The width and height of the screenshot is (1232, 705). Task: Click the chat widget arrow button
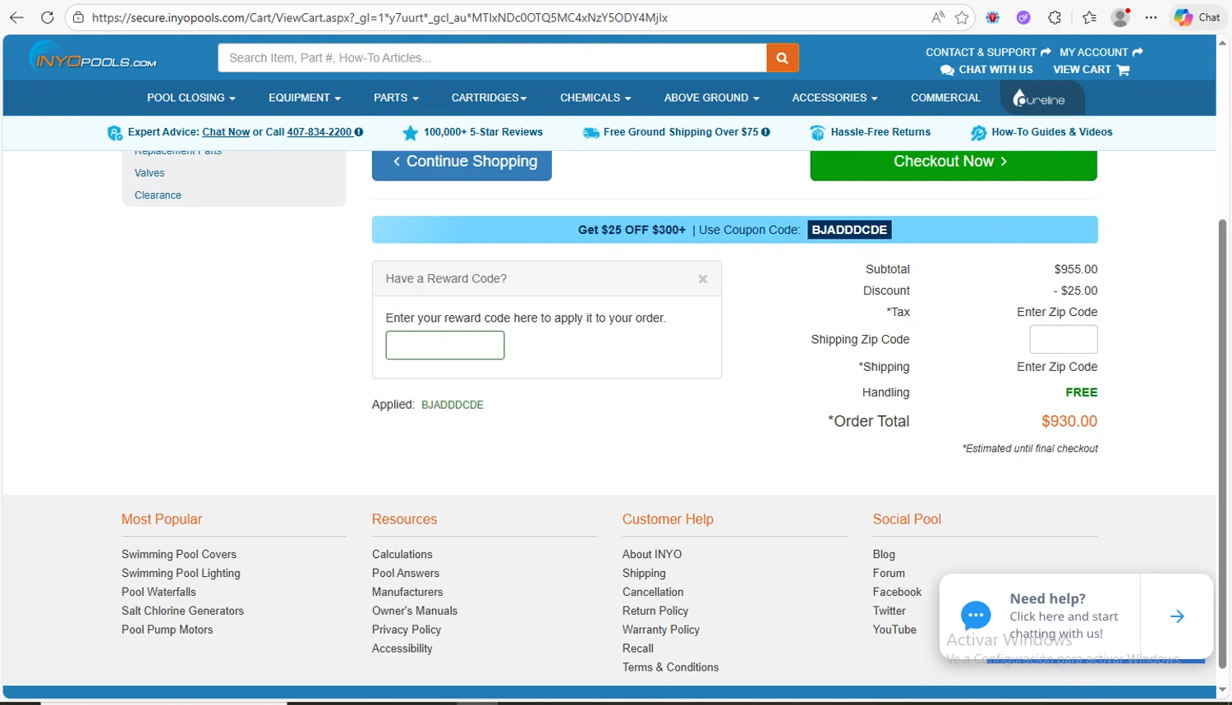pos(1177,616)
